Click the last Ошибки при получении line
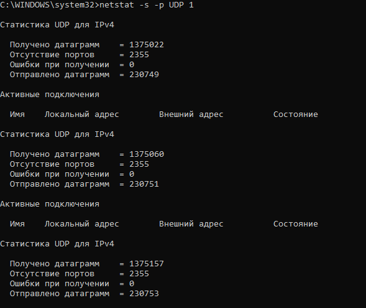Image resolution: width=366 pixels, height=308 pixels. pyautogui.click(x=72, y=284)
